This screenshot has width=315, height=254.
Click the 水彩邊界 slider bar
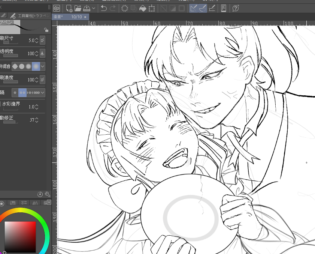pyautogui.click(x=10, y=109)
